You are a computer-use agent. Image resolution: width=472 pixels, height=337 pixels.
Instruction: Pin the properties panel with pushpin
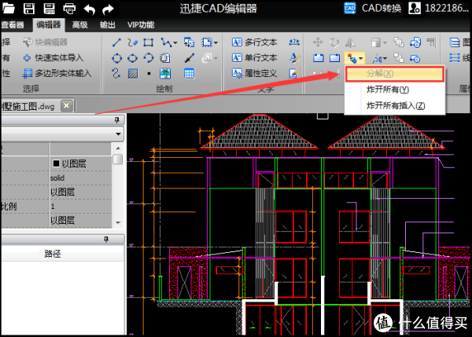[x=117, y=119]
